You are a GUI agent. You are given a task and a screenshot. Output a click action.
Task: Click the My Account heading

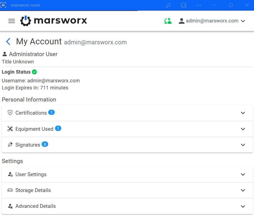pos(39,41)
